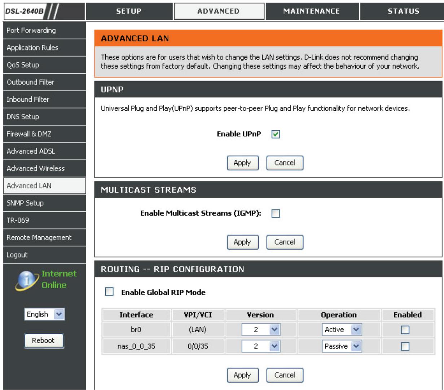Enable Multicast Streams (IGMP) checkbox

click(276, 214)
